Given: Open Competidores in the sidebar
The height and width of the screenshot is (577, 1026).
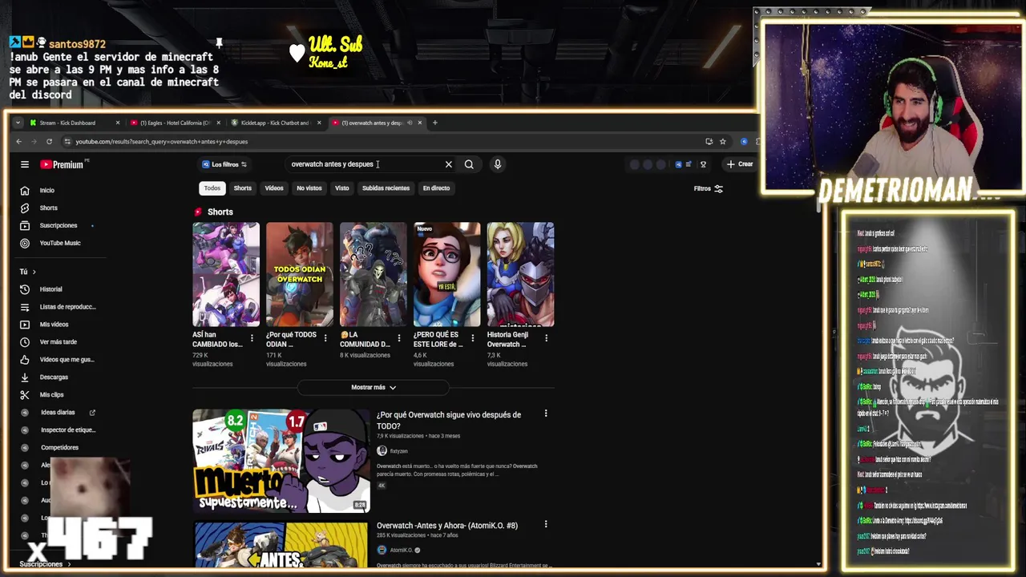Looking at the screenshot, I should point(60,448).
